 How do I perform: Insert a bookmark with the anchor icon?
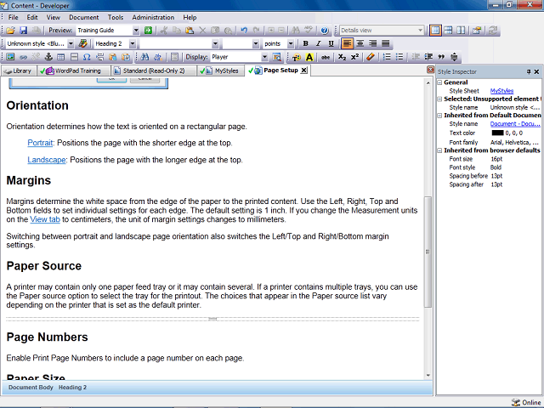(x=48, y=57)
